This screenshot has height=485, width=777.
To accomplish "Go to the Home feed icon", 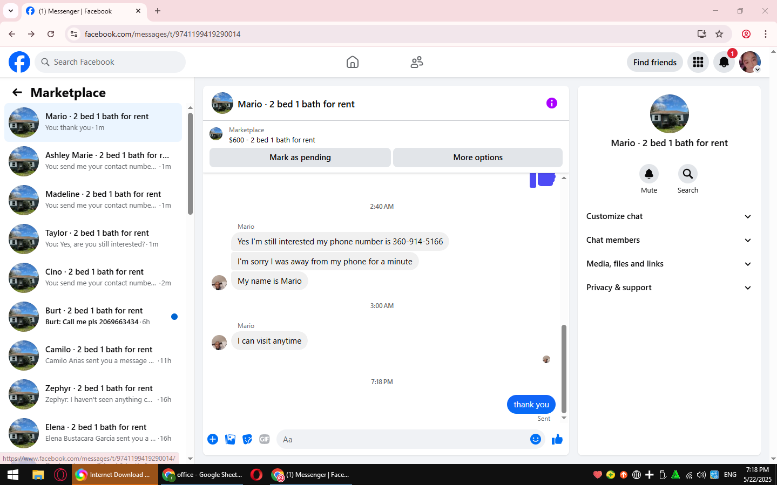I will coord(353,62).
